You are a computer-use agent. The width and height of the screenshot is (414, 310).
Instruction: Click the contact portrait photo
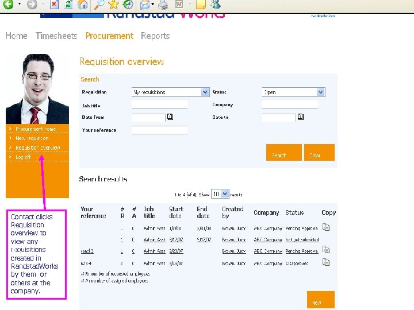37,89
